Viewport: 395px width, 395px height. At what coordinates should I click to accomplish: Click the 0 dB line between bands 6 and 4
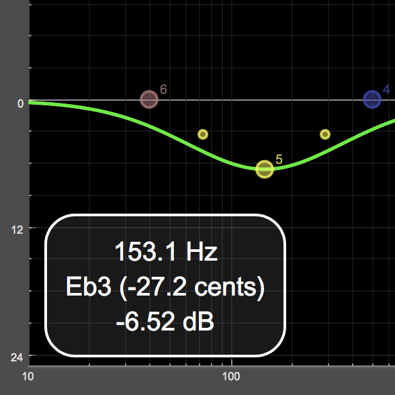[261, 100]
